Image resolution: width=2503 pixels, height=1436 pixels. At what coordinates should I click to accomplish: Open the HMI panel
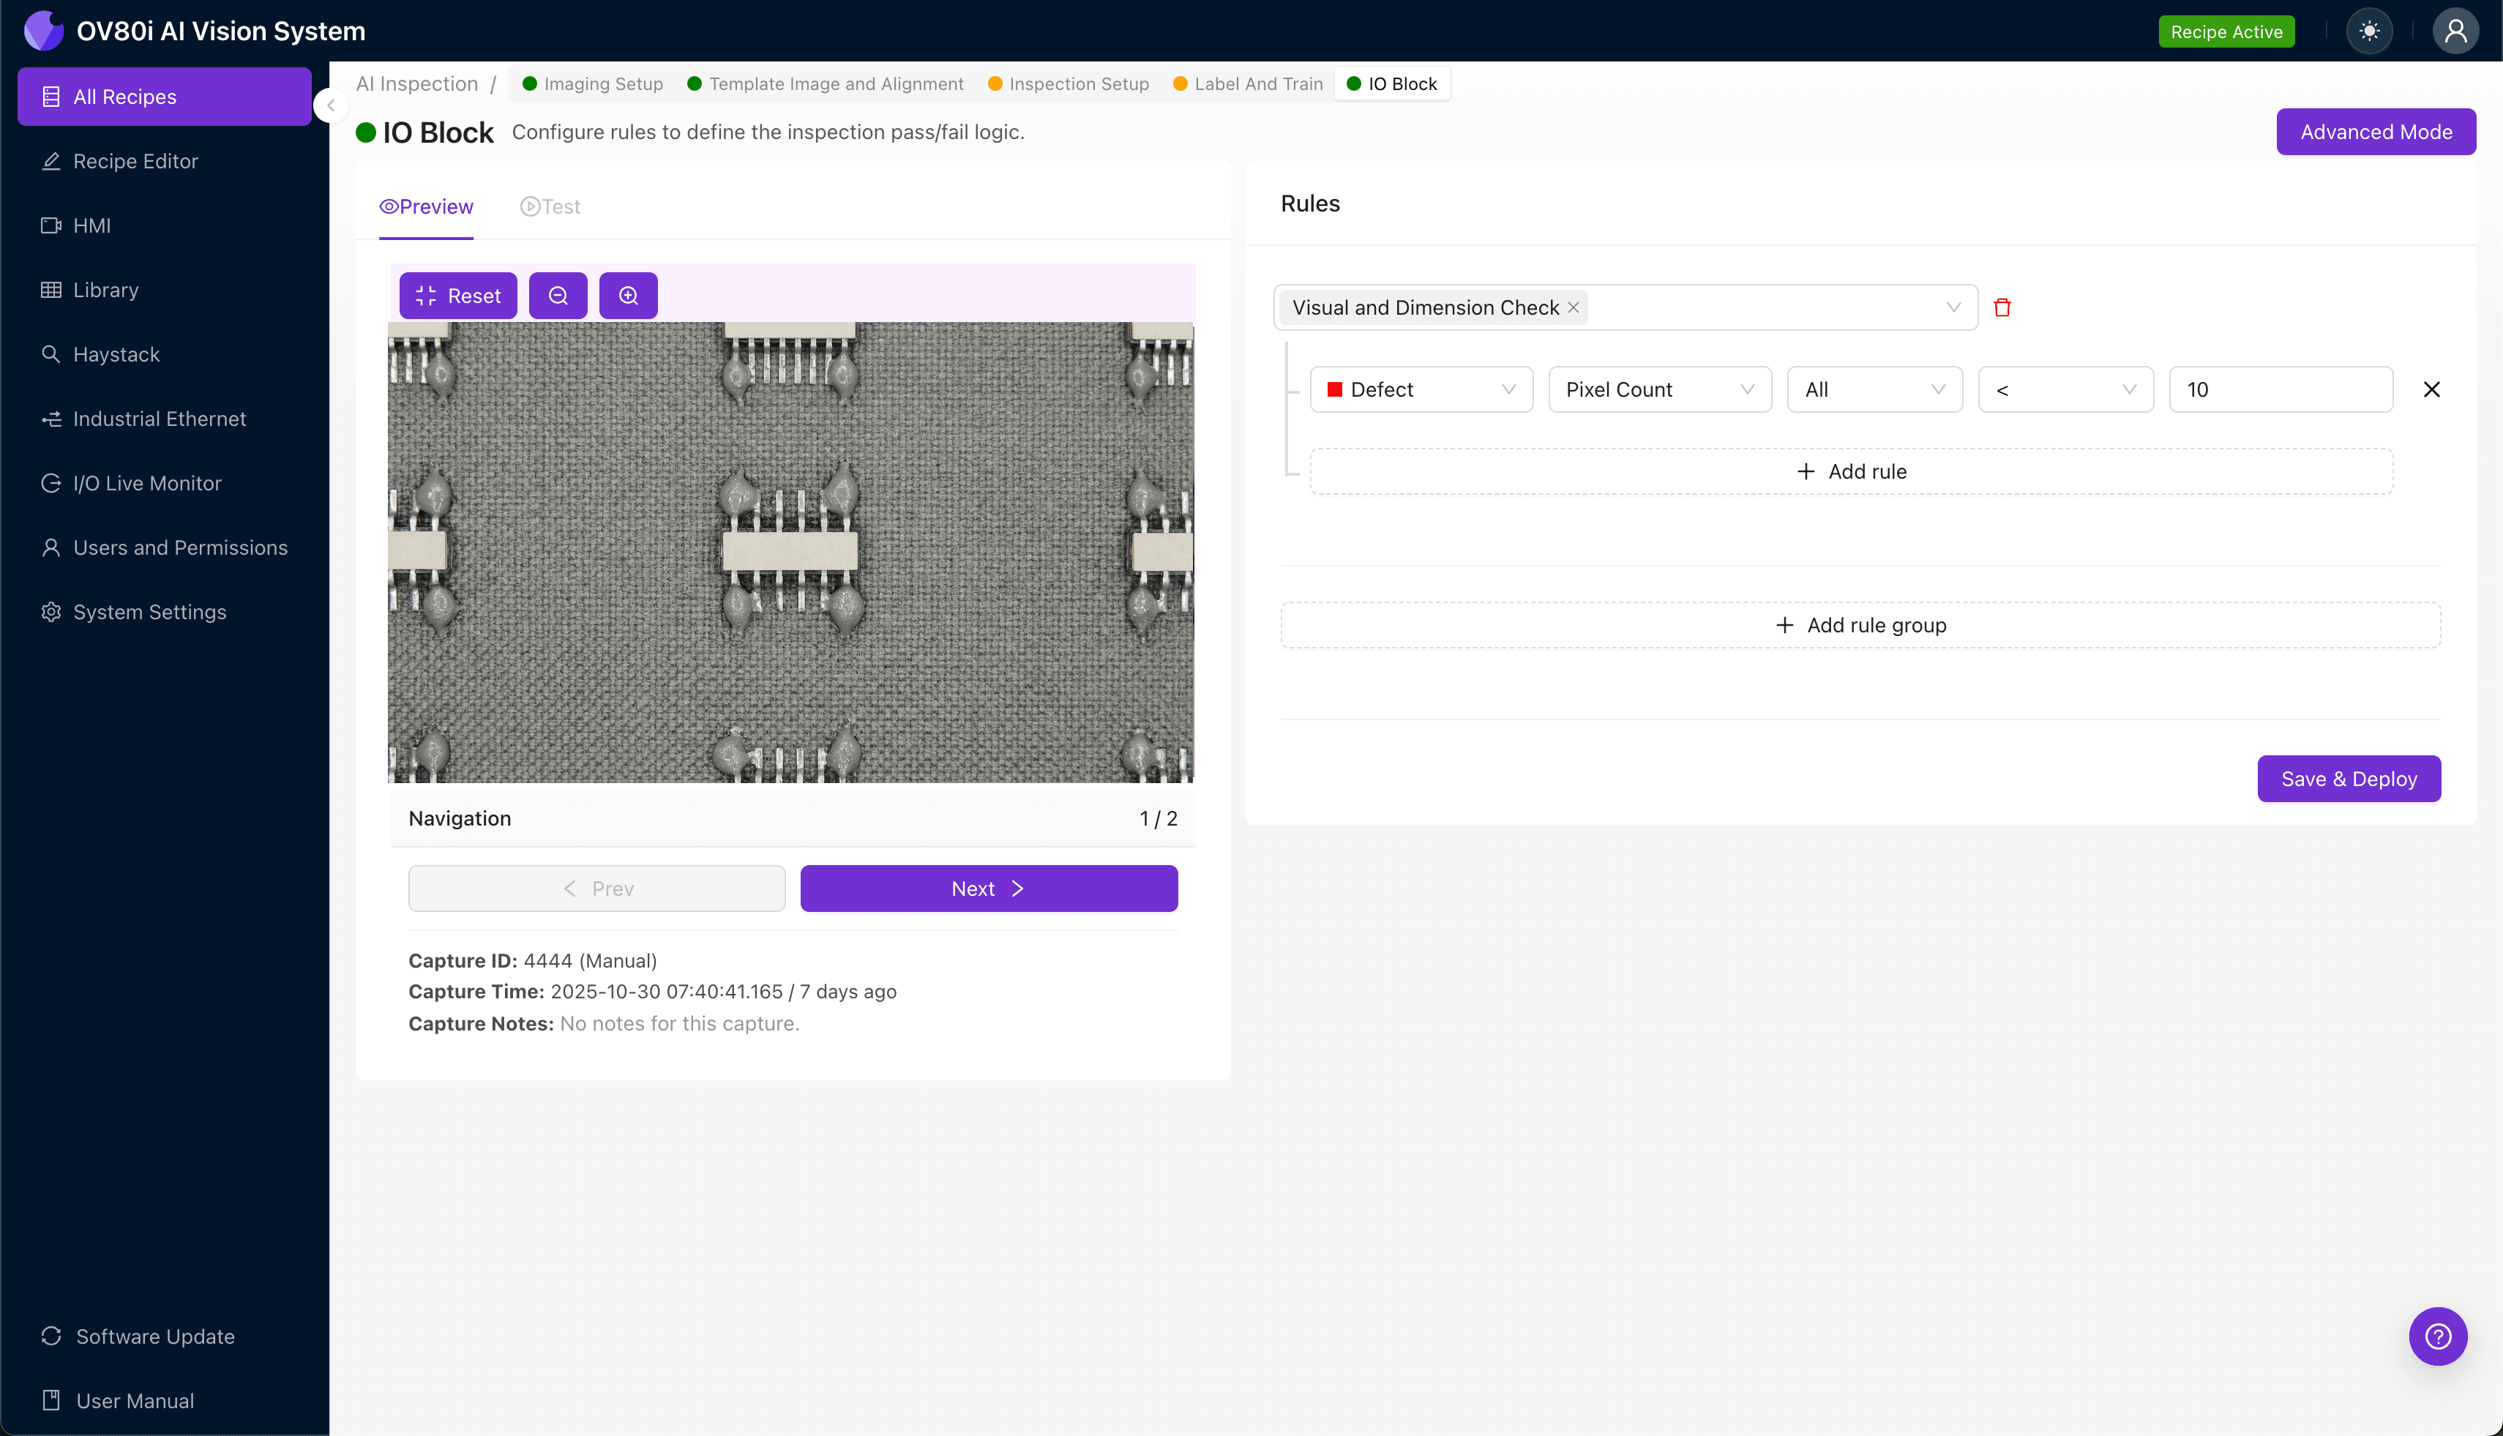point(91,225)
